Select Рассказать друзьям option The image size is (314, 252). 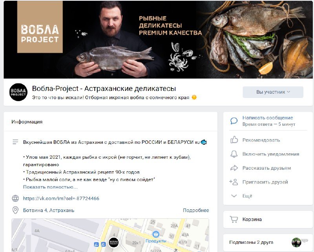(x=267, y=168)
